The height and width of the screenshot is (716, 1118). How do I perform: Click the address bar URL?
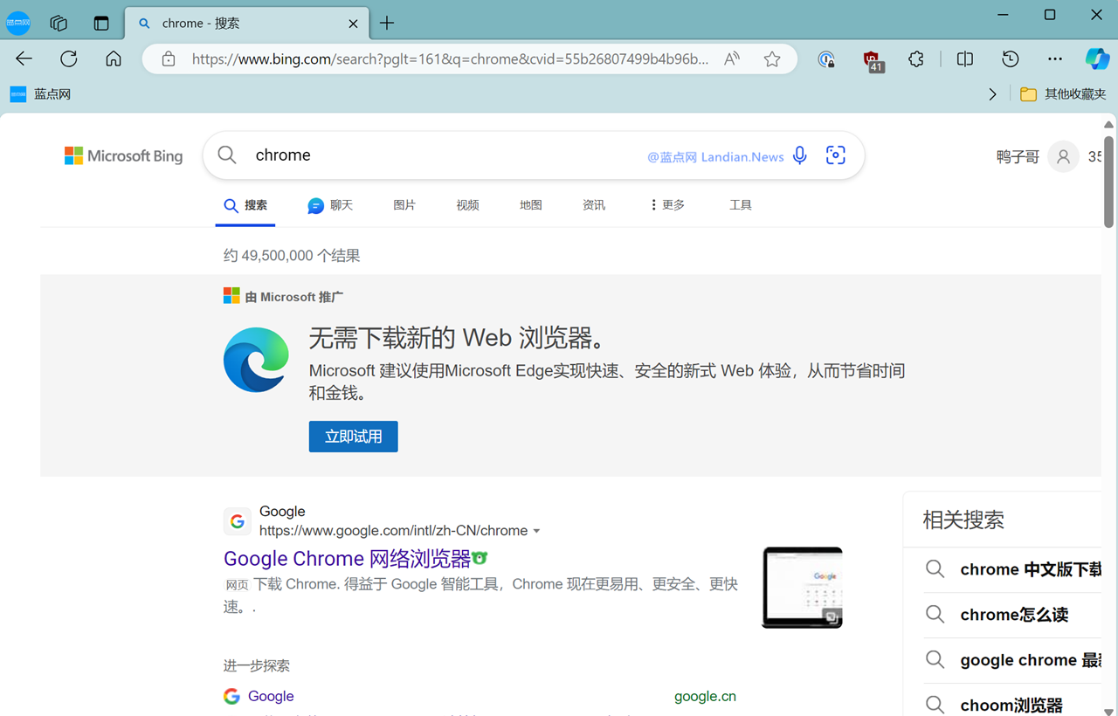point(451,59)
